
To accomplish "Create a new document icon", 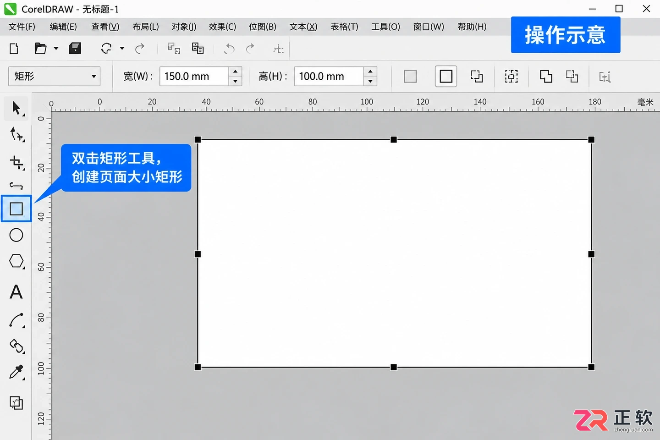I will [x=14, y=49].
